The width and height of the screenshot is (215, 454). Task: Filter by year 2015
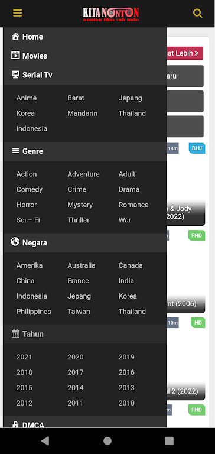[24, 388]
